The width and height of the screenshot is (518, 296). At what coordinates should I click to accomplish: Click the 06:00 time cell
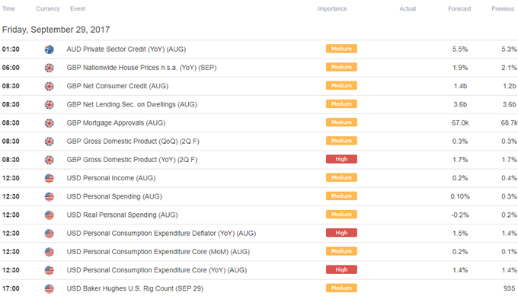coord(11,68)
